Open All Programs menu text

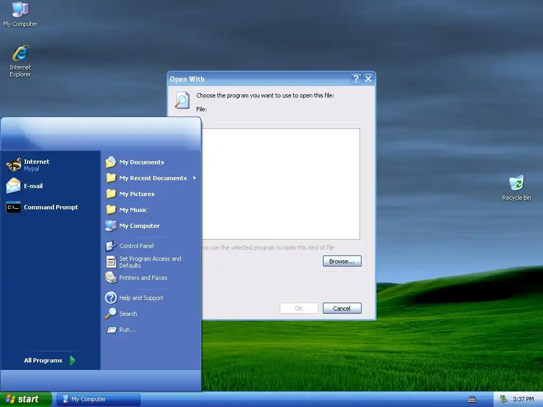click(43, 360)
